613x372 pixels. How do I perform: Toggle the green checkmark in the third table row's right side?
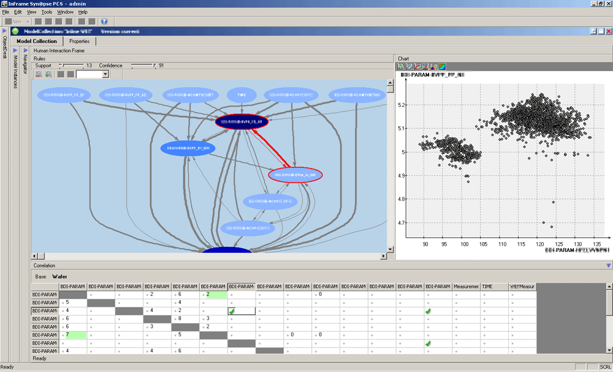click(x=428, y=311)
